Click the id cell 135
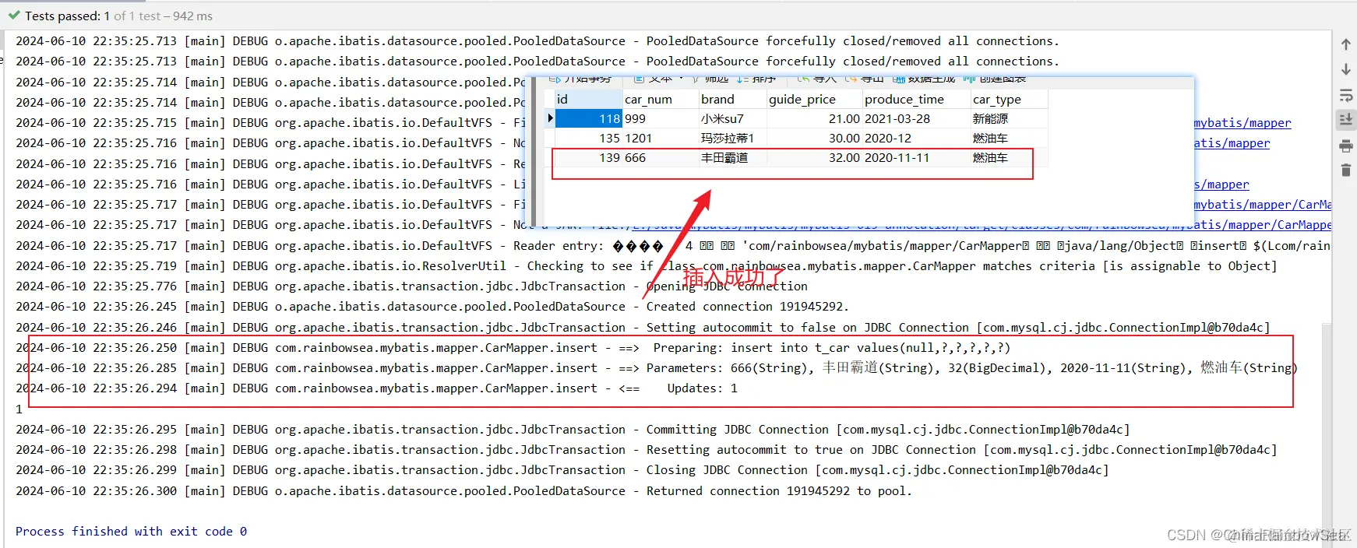Viewport: 1357px width, 548px height. (x=588, y=138)
